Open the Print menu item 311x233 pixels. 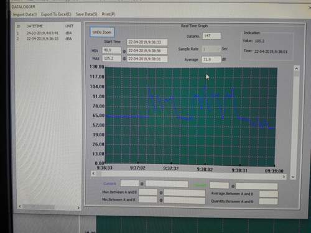tap(108, 14)
